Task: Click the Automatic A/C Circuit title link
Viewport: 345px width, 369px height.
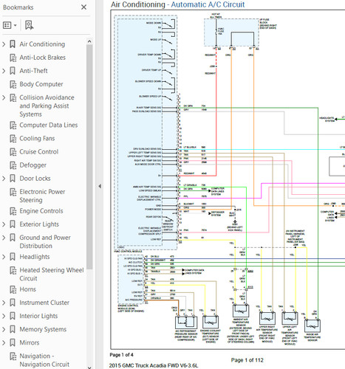Action: [208, 4]
